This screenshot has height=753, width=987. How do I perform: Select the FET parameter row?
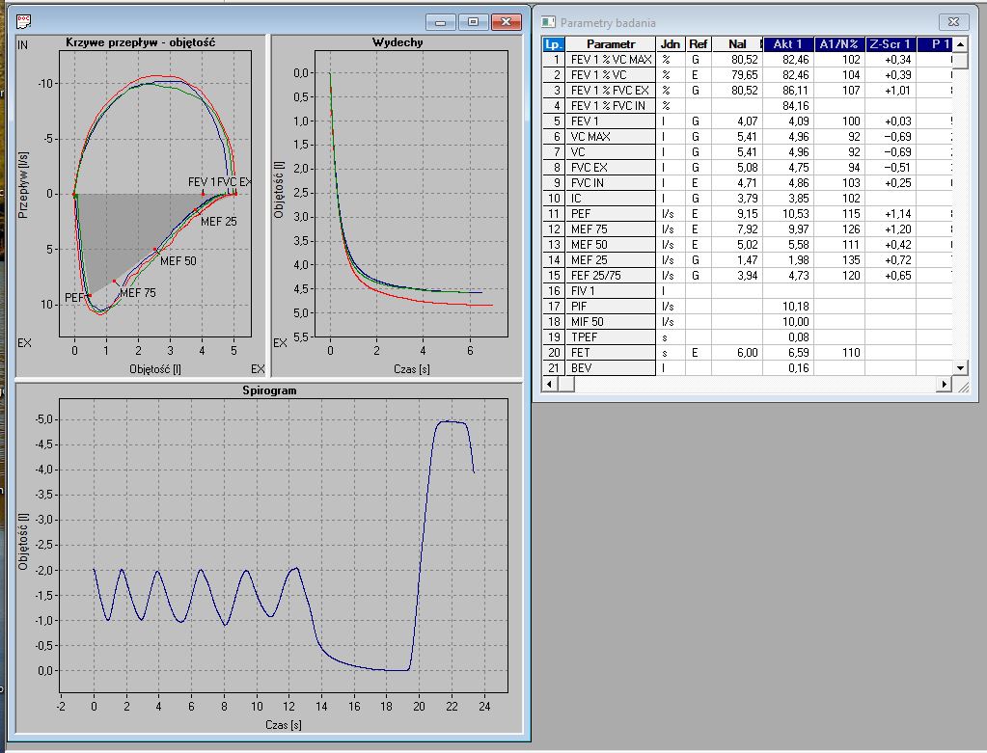tap(747, 352)
